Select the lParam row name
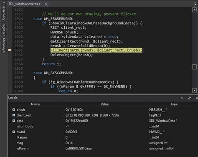198x157 pixels. [22, 137]
